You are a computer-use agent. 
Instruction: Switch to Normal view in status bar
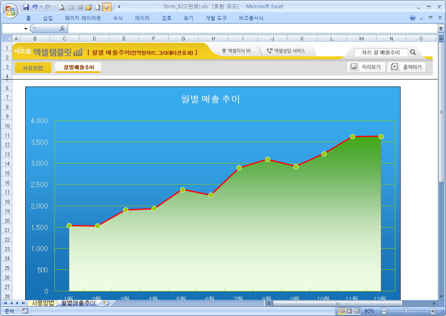pyautogui.click(x=342, y=311)
